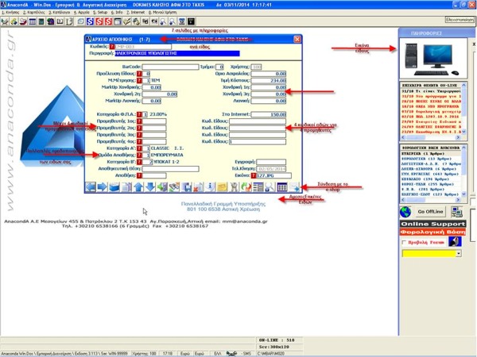The height and width of the screenshot is (357, 477).
Task: Click the green-red refresh arrows icon
Action: [246, 186]
